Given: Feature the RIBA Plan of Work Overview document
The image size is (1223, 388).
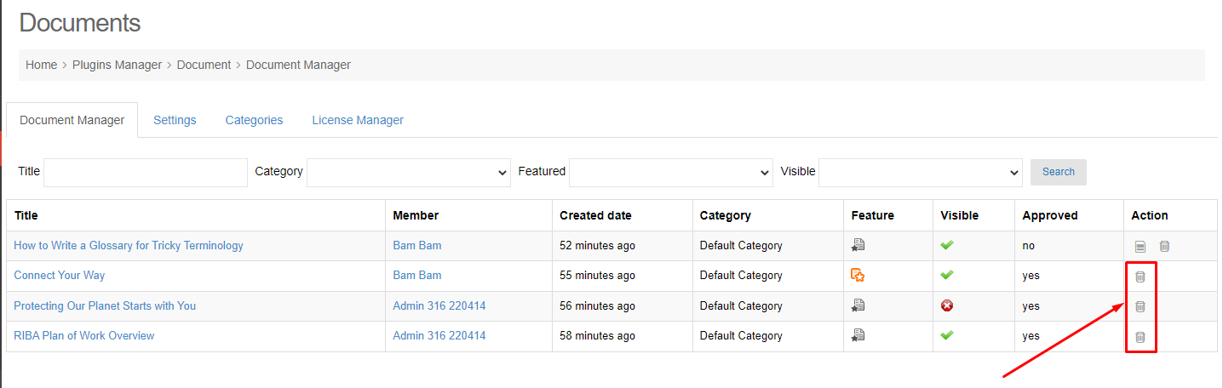Looking at the screenshot, I should pos(858,335).
